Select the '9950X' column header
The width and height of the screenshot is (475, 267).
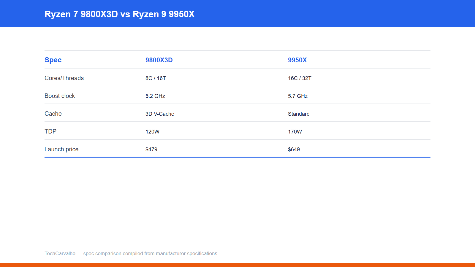[x=297, y=60]
